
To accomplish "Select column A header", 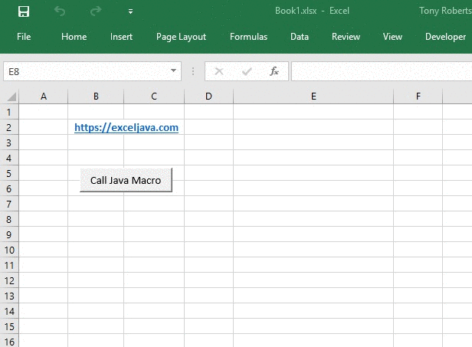I will click(44, 97).
